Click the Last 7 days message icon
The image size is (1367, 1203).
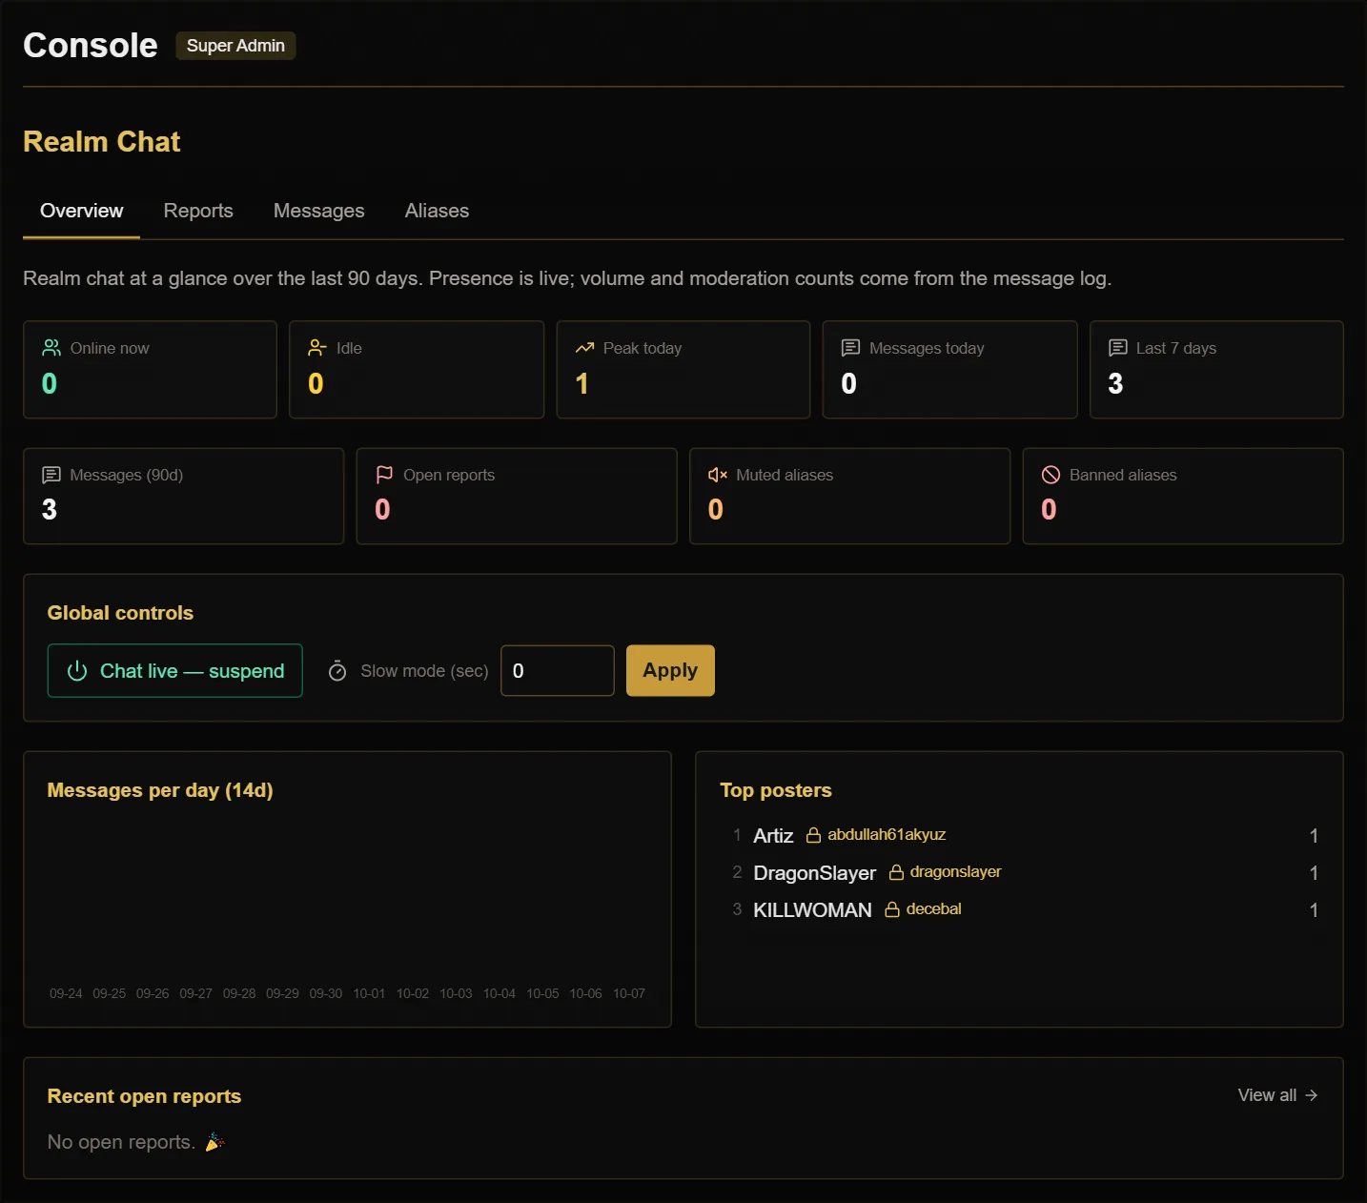1117,348
